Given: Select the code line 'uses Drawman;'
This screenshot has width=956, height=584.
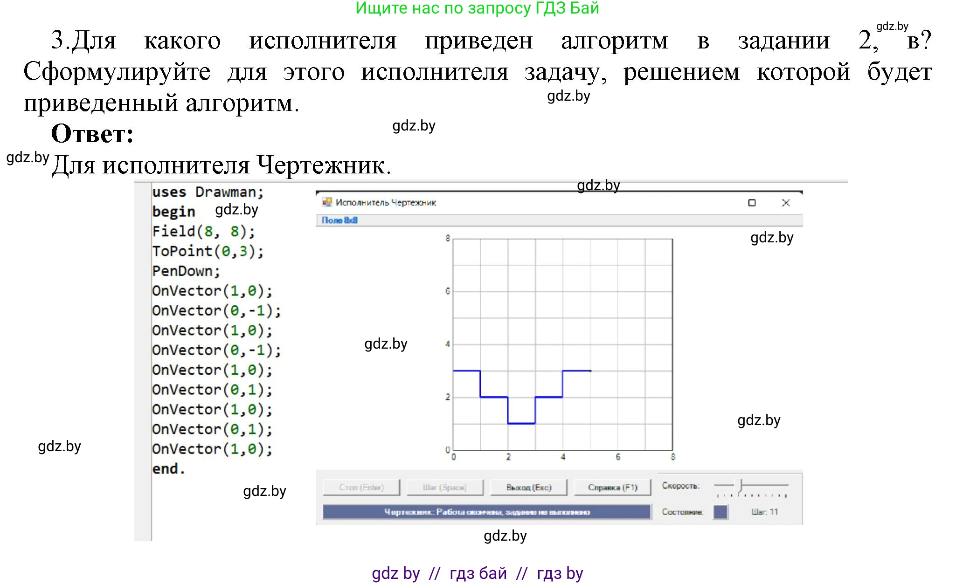Looking at the screenshot, I should pyautogui.click(x=208, y=192).
